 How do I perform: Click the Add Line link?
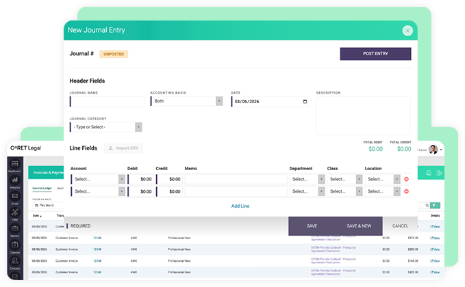point(240,206)
